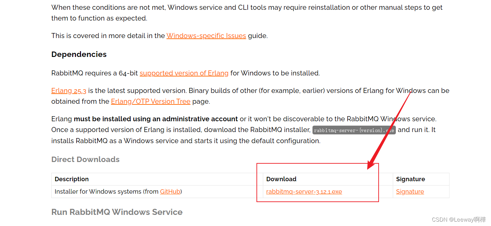491x226 pixels.
Task: Click the supported version of Erlang link
Action: (184, 73)
